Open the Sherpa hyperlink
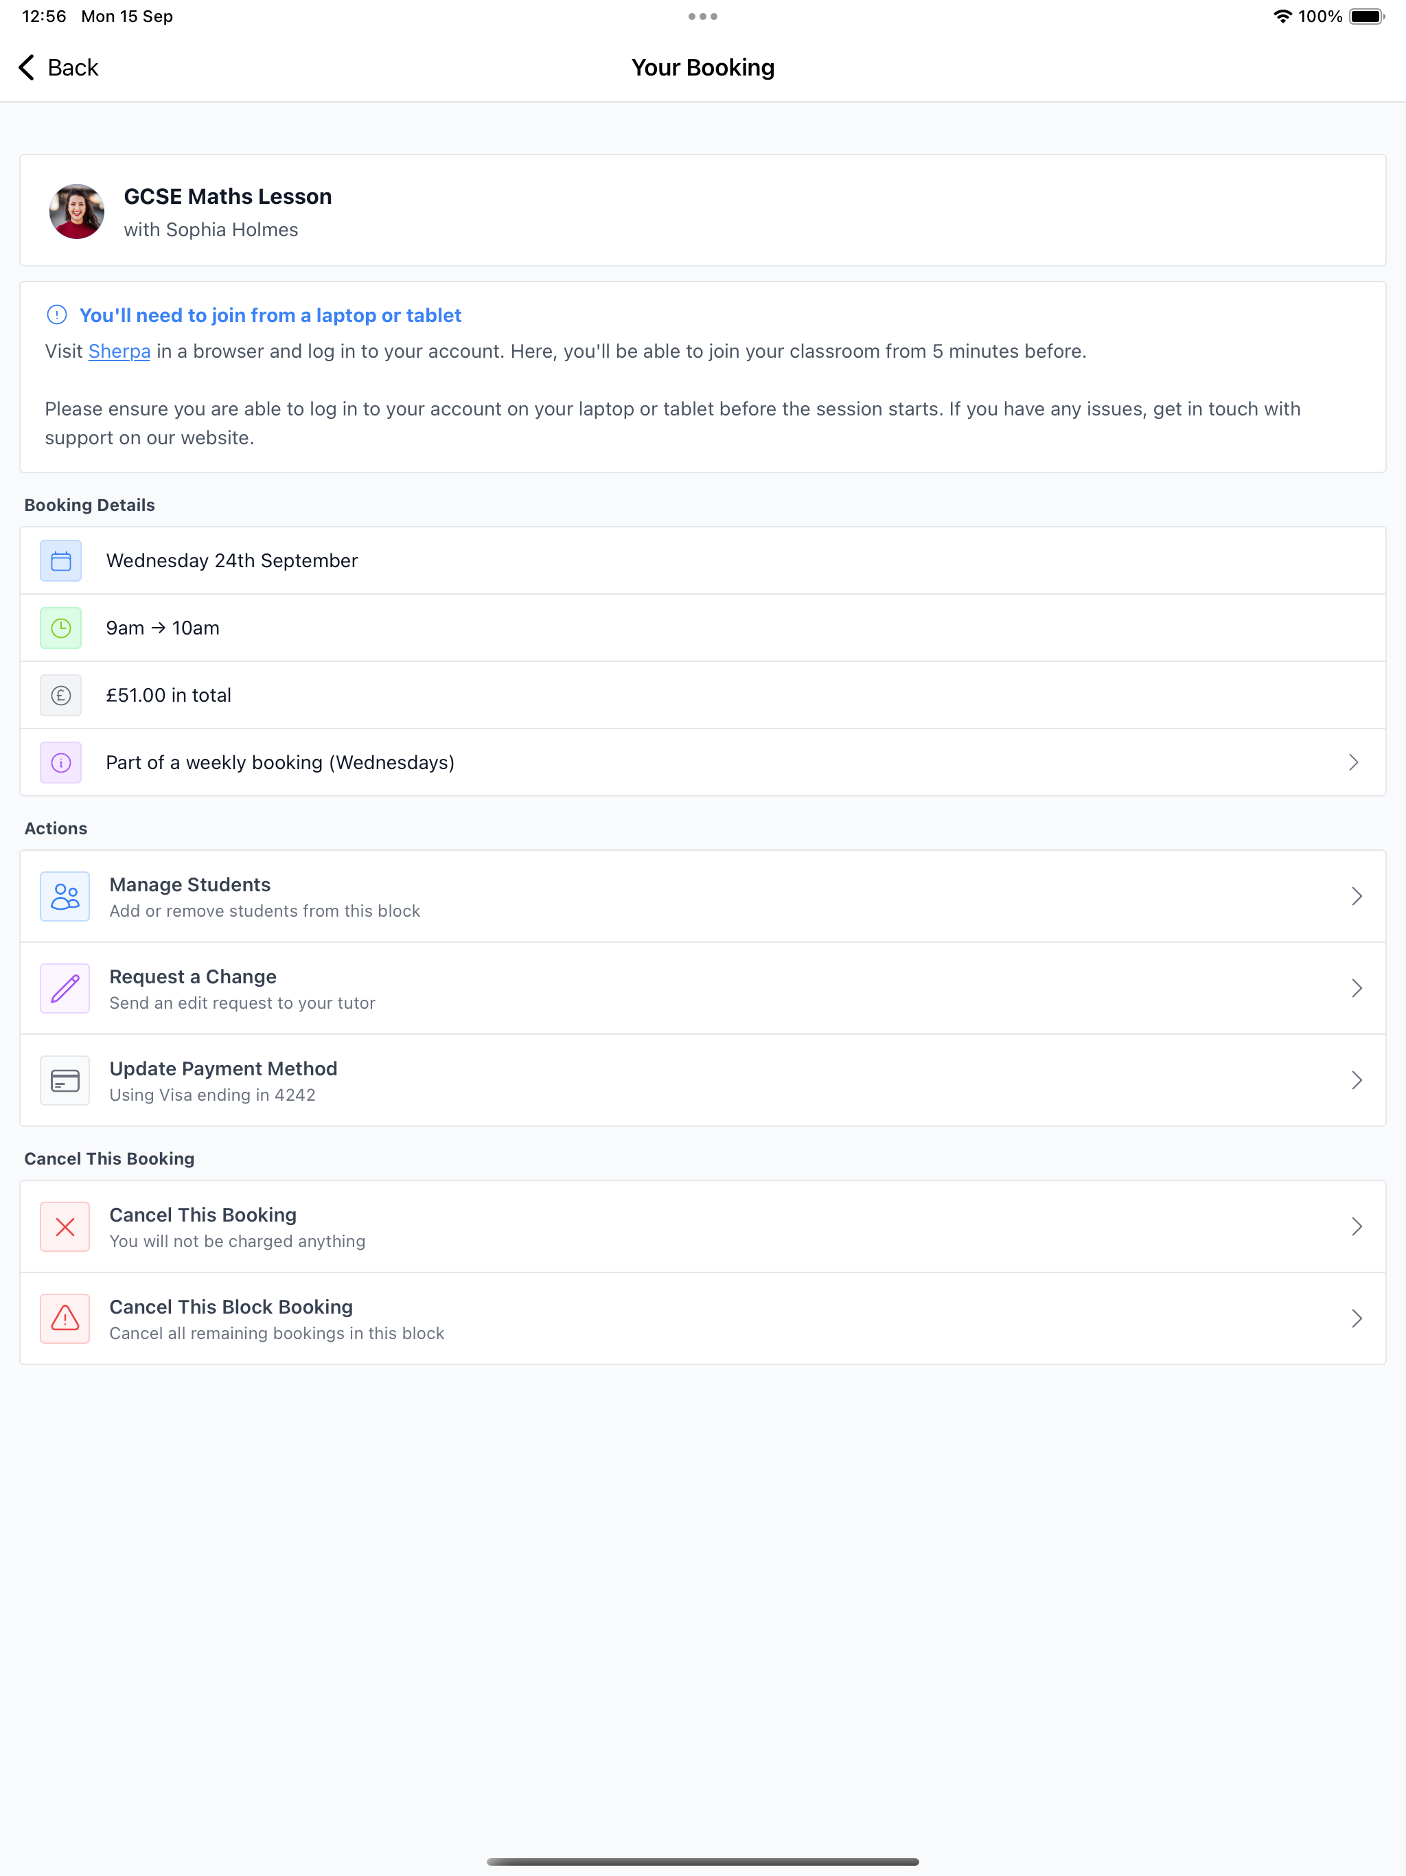Viewport: 1406px width, 1876px height. [x=119, y=351]
